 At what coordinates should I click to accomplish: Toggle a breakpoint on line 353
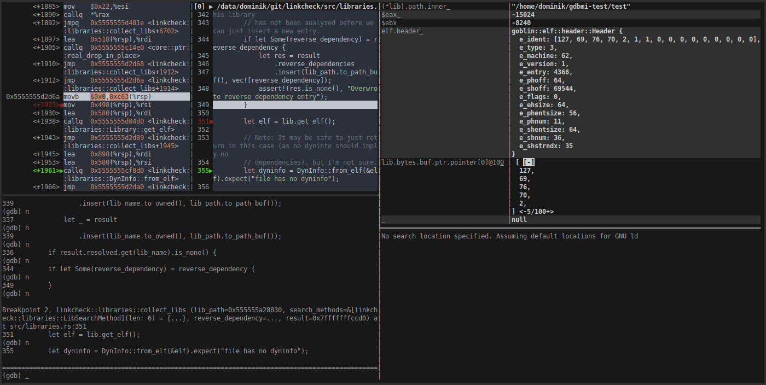pyautogui.click(x=203, y=137)
